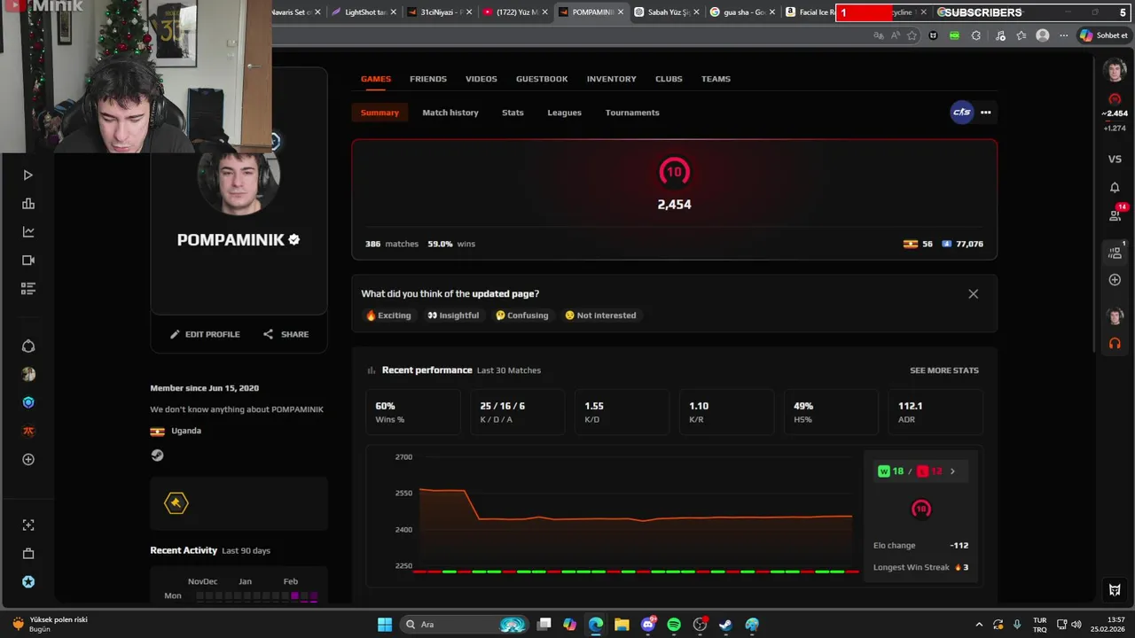Expand the W 18 / L 12 chevron

point(952,471)
